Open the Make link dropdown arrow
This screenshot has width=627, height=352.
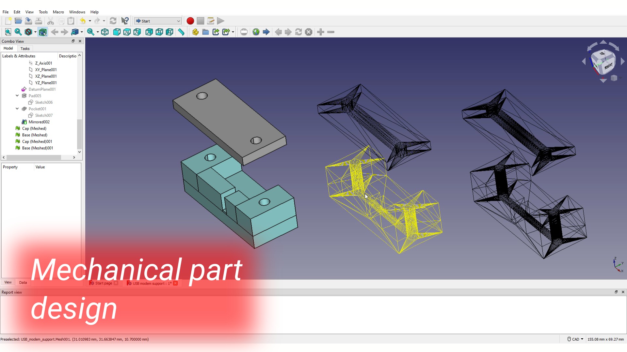click(233, 32)
